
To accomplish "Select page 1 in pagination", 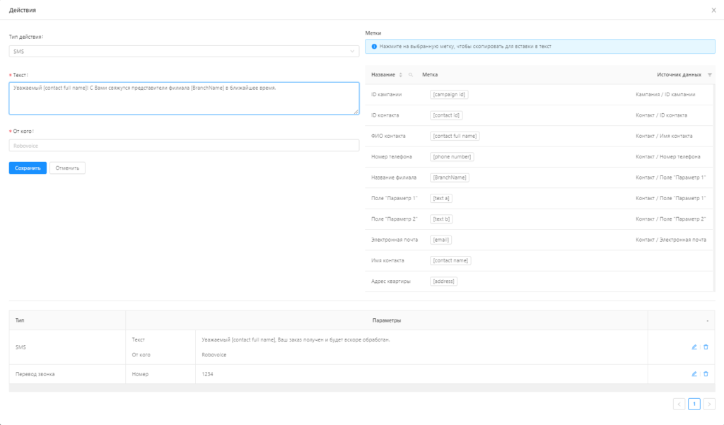I will pos(694,404).
